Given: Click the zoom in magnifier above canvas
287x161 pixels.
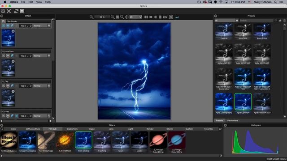Looking at the screenshot, I should (x=91, y=17).
